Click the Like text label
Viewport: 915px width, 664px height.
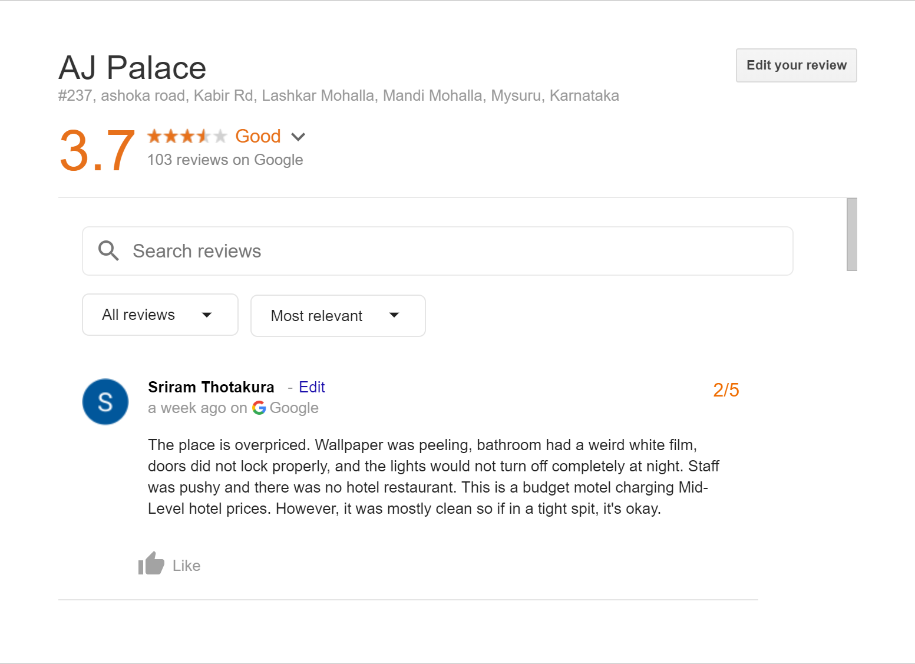click(x=187, y=566)
